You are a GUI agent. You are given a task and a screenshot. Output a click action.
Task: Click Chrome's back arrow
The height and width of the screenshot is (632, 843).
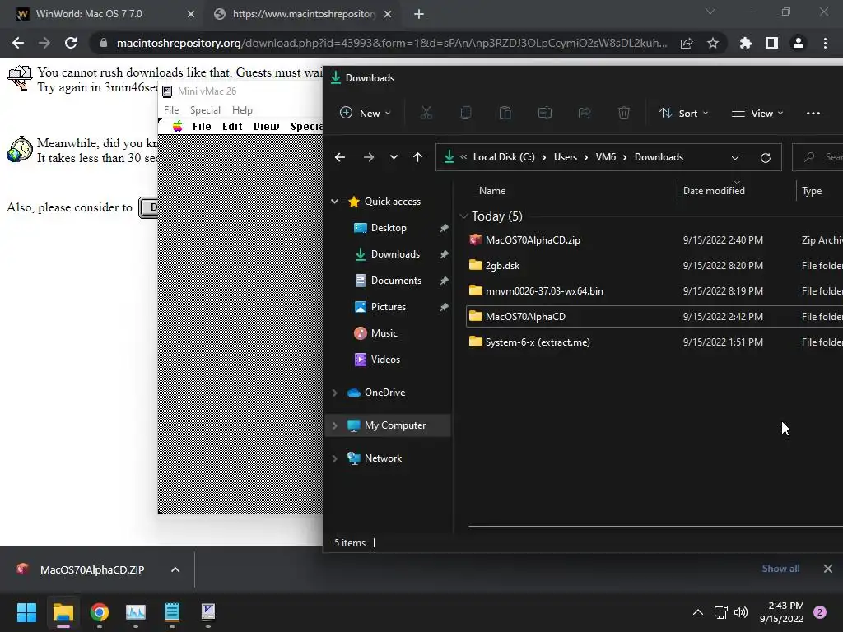(x=18, y=43)
